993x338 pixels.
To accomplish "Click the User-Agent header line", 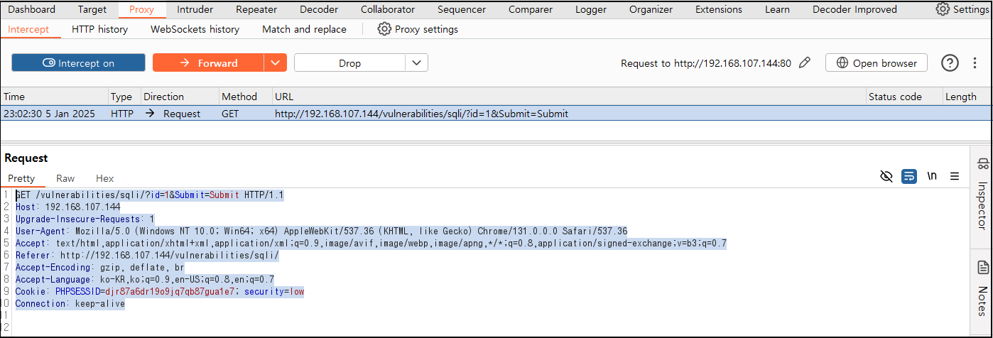I will coord(321,231).
